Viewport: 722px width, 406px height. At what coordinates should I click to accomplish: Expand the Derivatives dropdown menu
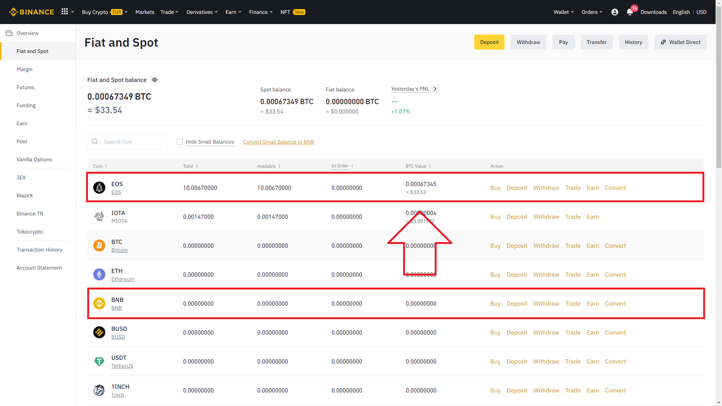(x=202, y=12)
